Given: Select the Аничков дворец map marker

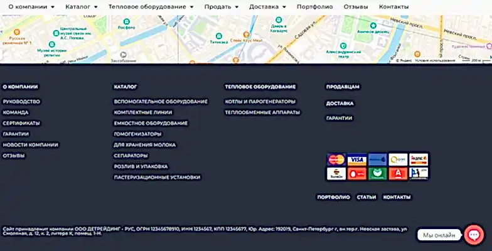Looking at the screenshot, I should click(x=373, y=25).
